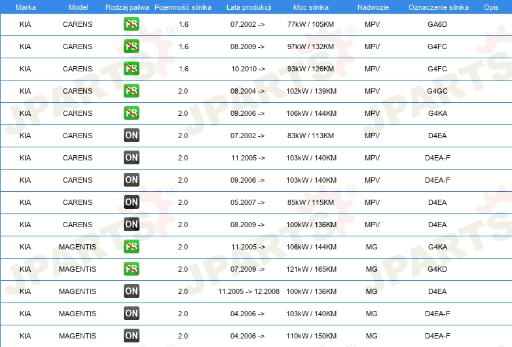This screenshot has width=512, height=347.
Task: Click production date 07.2009 ->
Action: click(x=247, y=269)
